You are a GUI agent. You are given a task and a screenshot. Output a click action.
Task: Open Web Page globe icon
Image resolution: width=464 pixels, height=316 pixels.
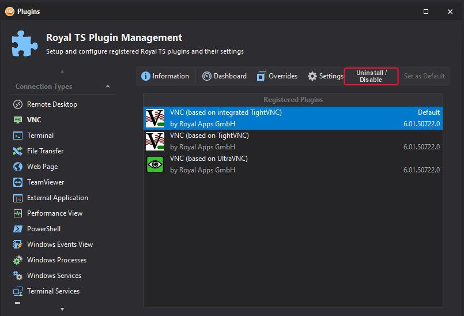(x=17, y=167)
